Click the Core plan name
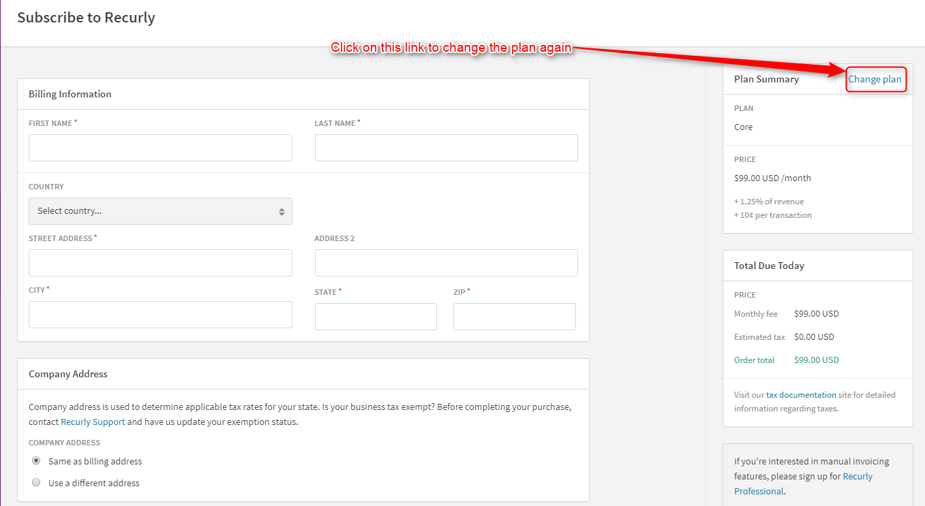925x506 pixels. pos(743,127)
